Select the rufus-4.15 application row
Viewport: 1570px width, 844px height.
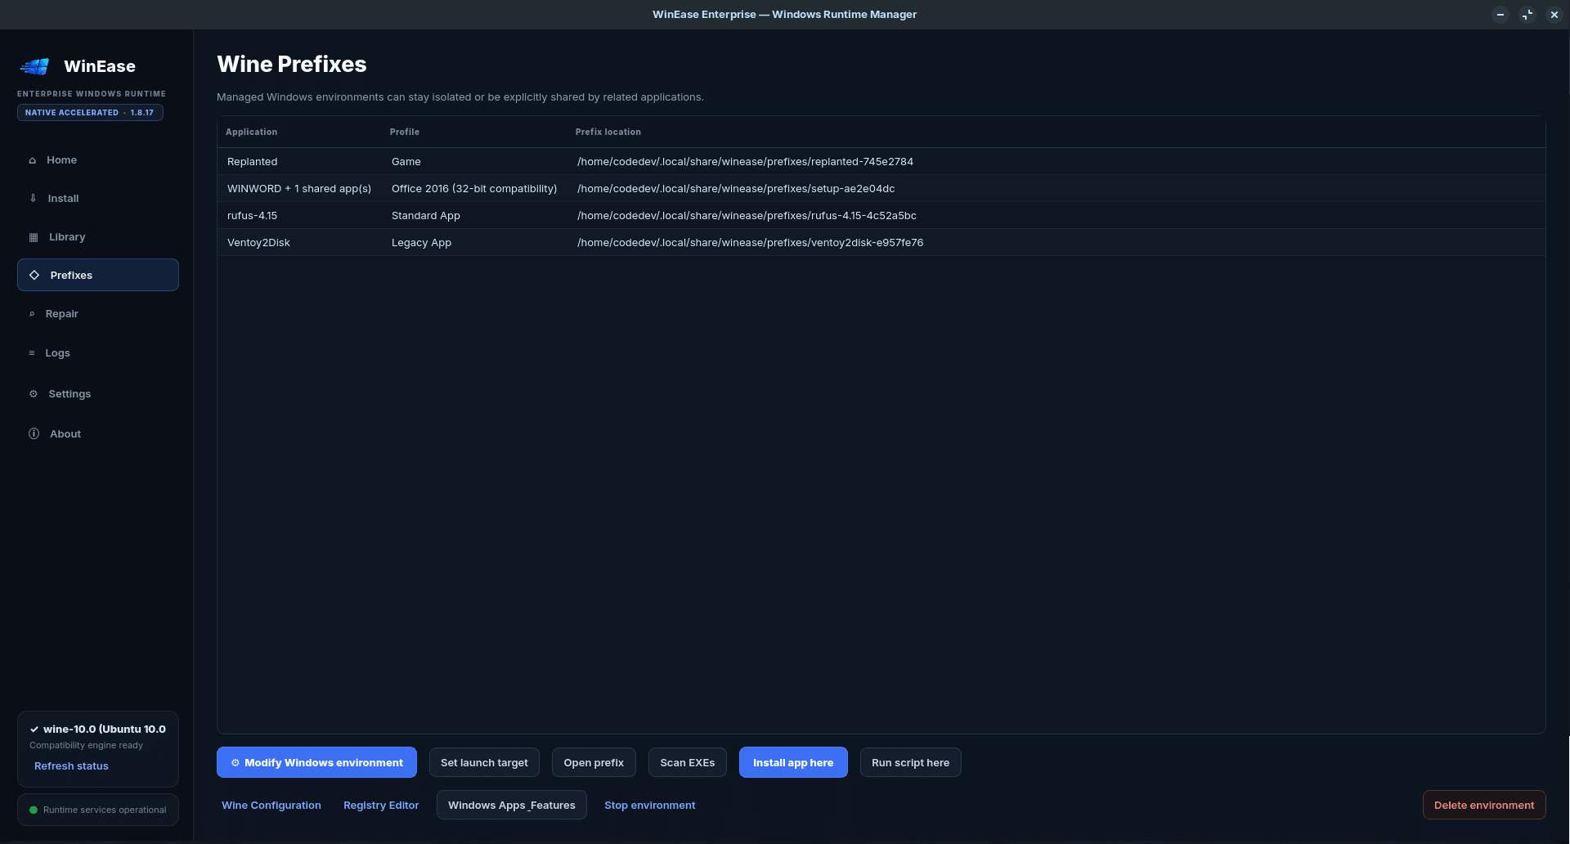point(881,216)
